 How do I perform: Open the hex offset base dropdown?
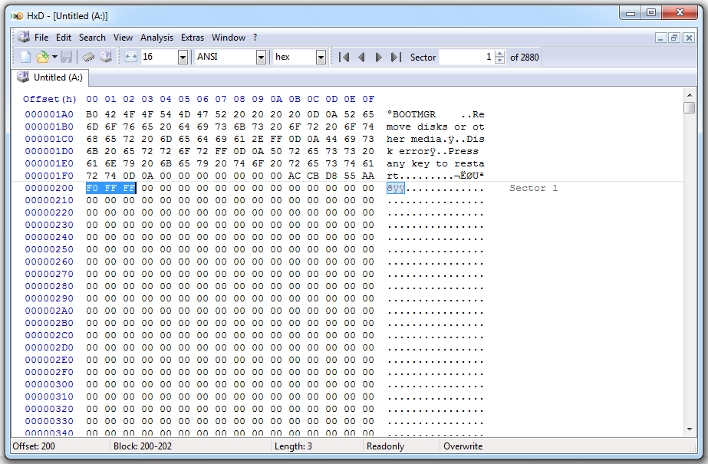click(x=321, y=58)
